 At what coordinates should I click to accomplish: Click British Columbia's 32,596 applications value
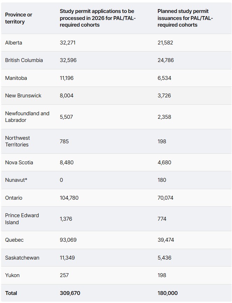[x=68, y=60]
